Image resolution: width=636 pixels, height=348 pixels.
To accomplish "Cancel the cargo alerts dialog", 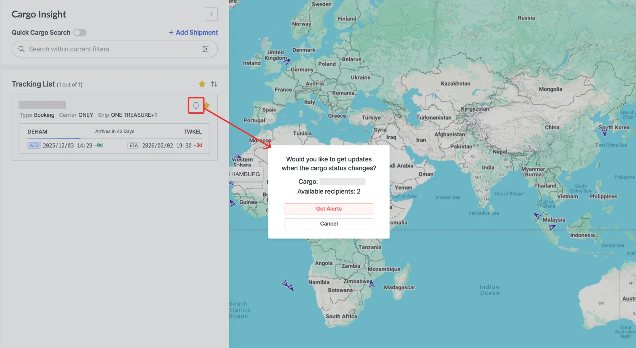I will (x=329, y=224).
